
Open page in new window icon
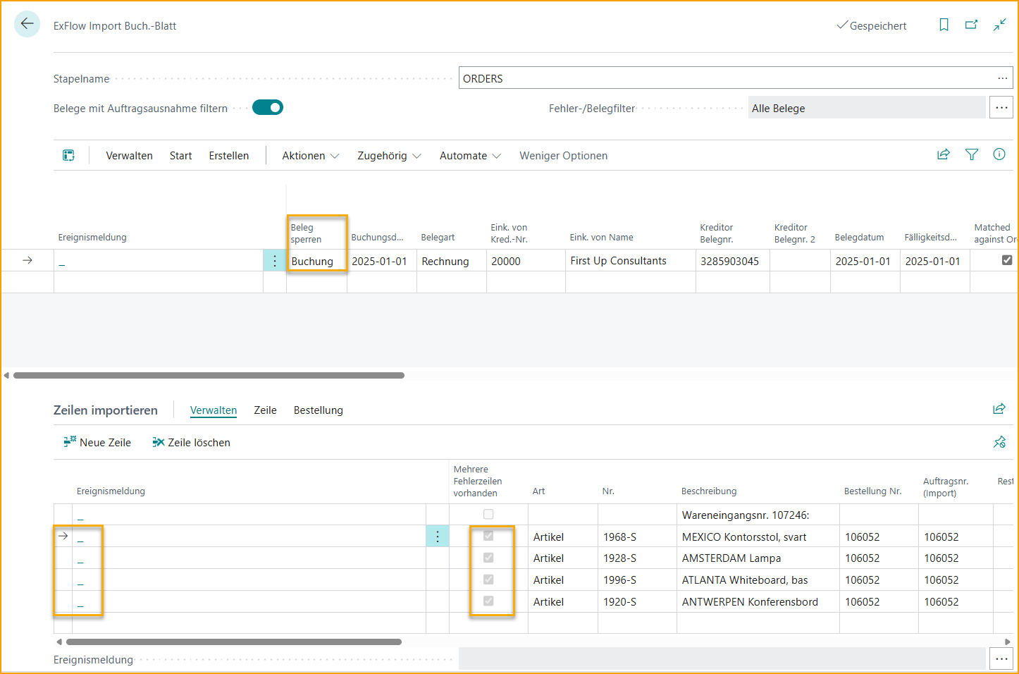pyautogui.click(x=971, y=25)
